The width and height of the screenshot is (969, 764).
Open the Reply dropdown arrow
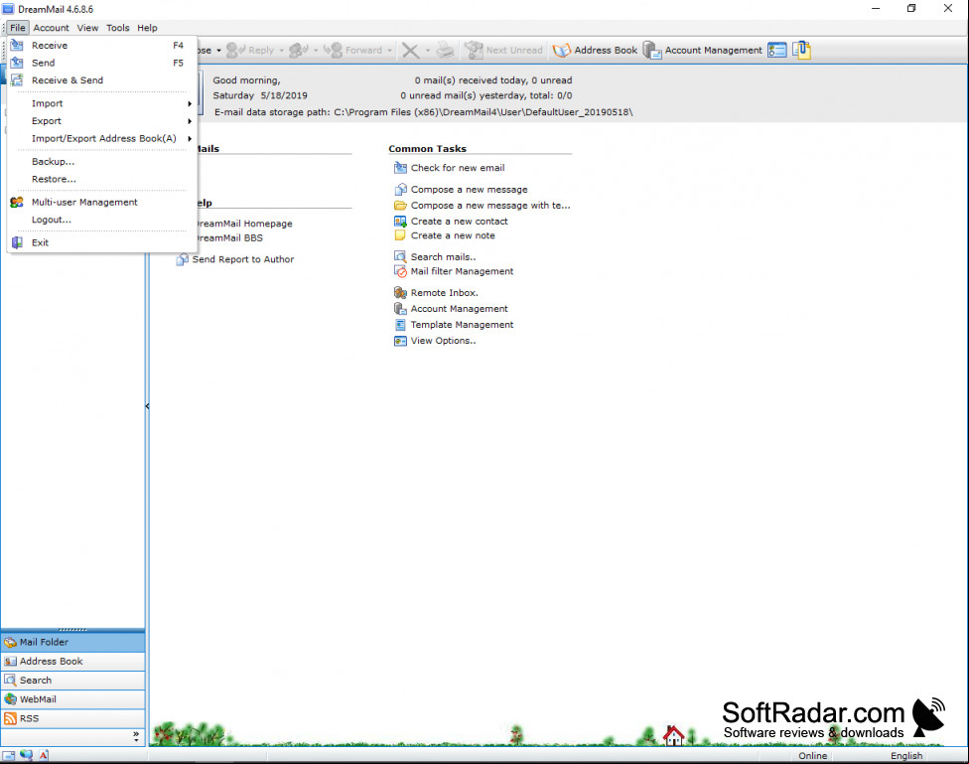[281, 51]
